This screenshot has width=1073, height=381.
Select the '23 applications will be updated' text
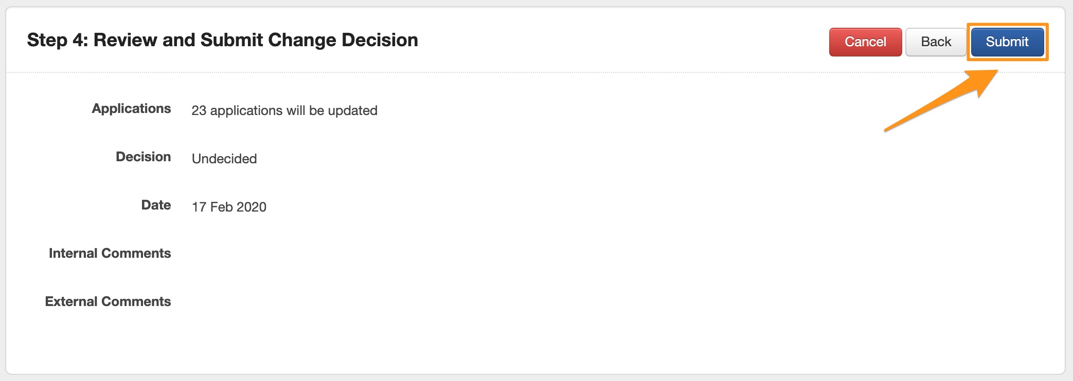[284, 110]
